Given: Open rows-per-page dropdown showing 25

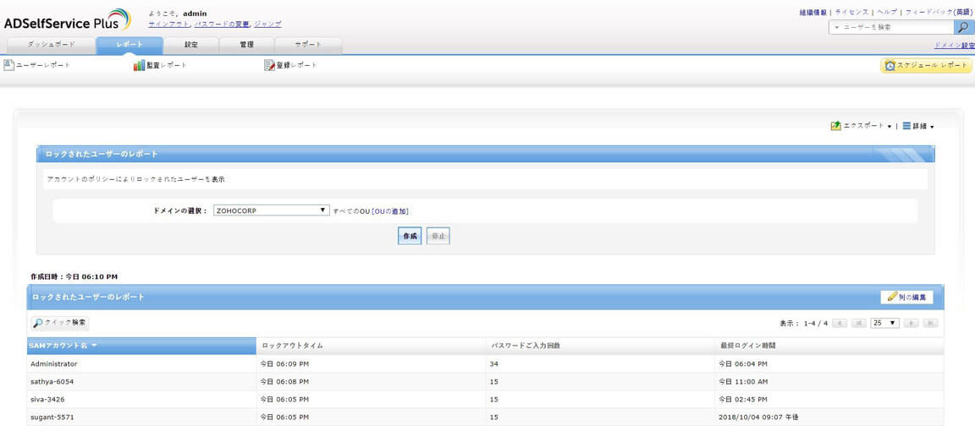Looking at the screenshot, I should pos(885,324).
